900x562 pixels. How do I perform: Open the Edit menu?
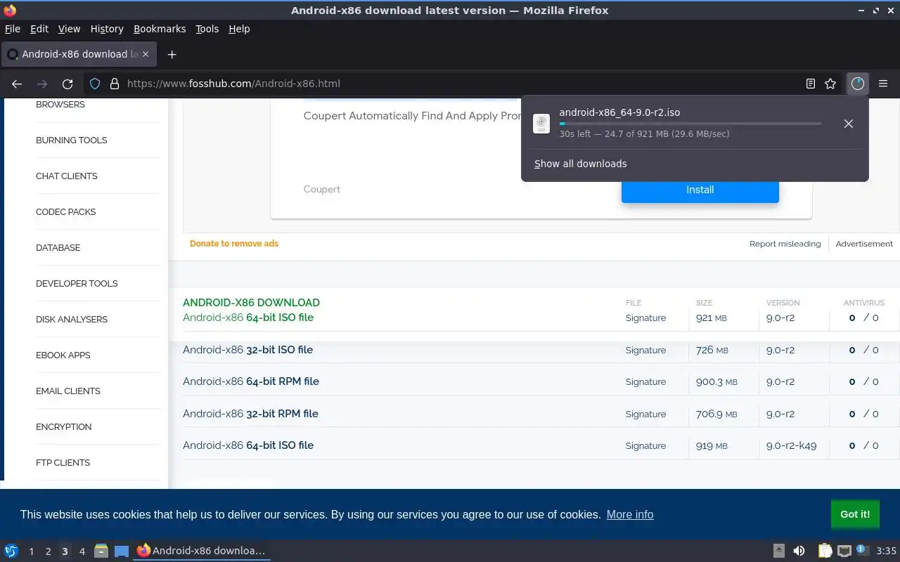(x=39, y=29)
